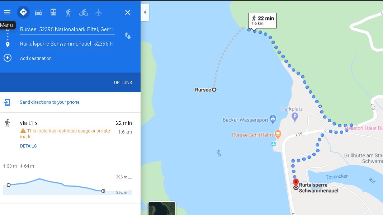383x215 pixels.
Task: Click the Parkplatz parking marker
Action: click(295, 117)
